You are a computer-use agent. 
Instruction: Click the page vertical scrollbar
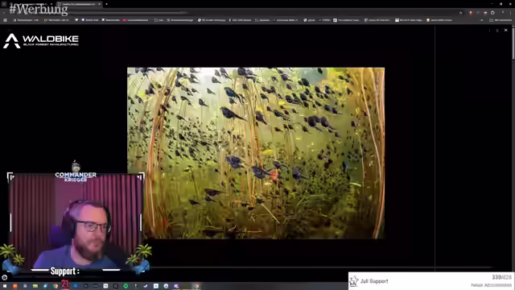coord(513,148)
